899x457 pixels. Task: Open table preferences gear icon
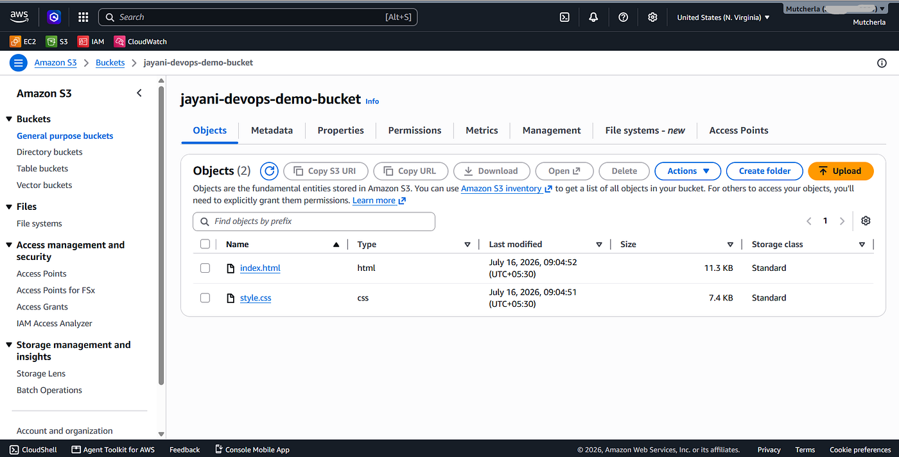[x=866, y=221]
